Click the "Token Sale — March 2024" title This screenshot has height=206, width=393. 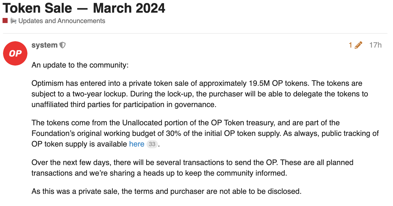84,8
